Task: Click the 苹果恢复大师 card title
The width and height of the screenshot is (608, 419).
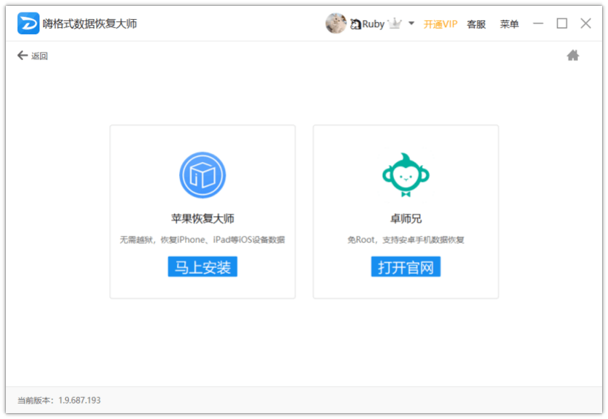Action: click(x=202, y=218)
